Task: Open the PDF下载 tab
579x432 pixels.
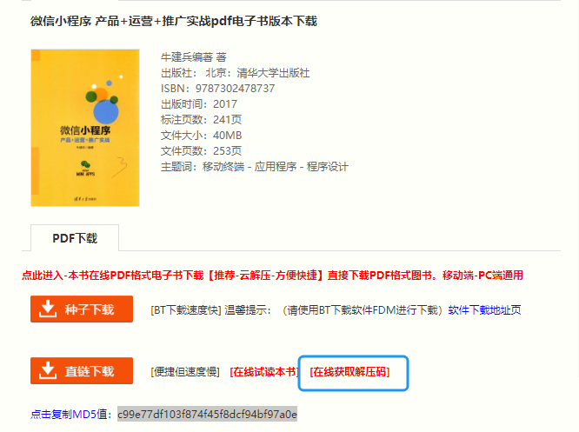Action: 75,238
